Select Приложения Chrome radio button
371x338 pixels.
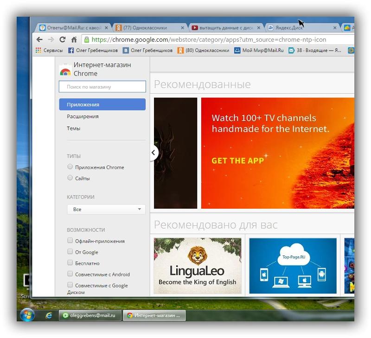tap(70, 166)
